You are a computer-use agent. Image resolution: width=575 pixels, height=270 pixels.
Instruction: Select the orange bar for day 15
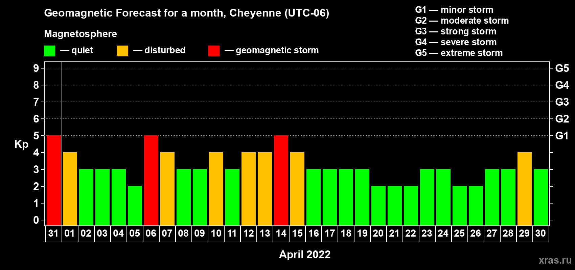pyautogui.click(x=297, y=189)
